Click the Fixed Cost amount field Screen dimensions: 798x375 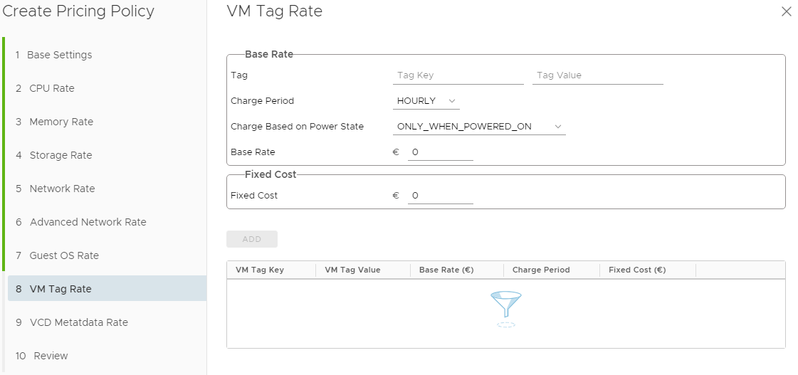pyautogui.click(x=441, y=196)
